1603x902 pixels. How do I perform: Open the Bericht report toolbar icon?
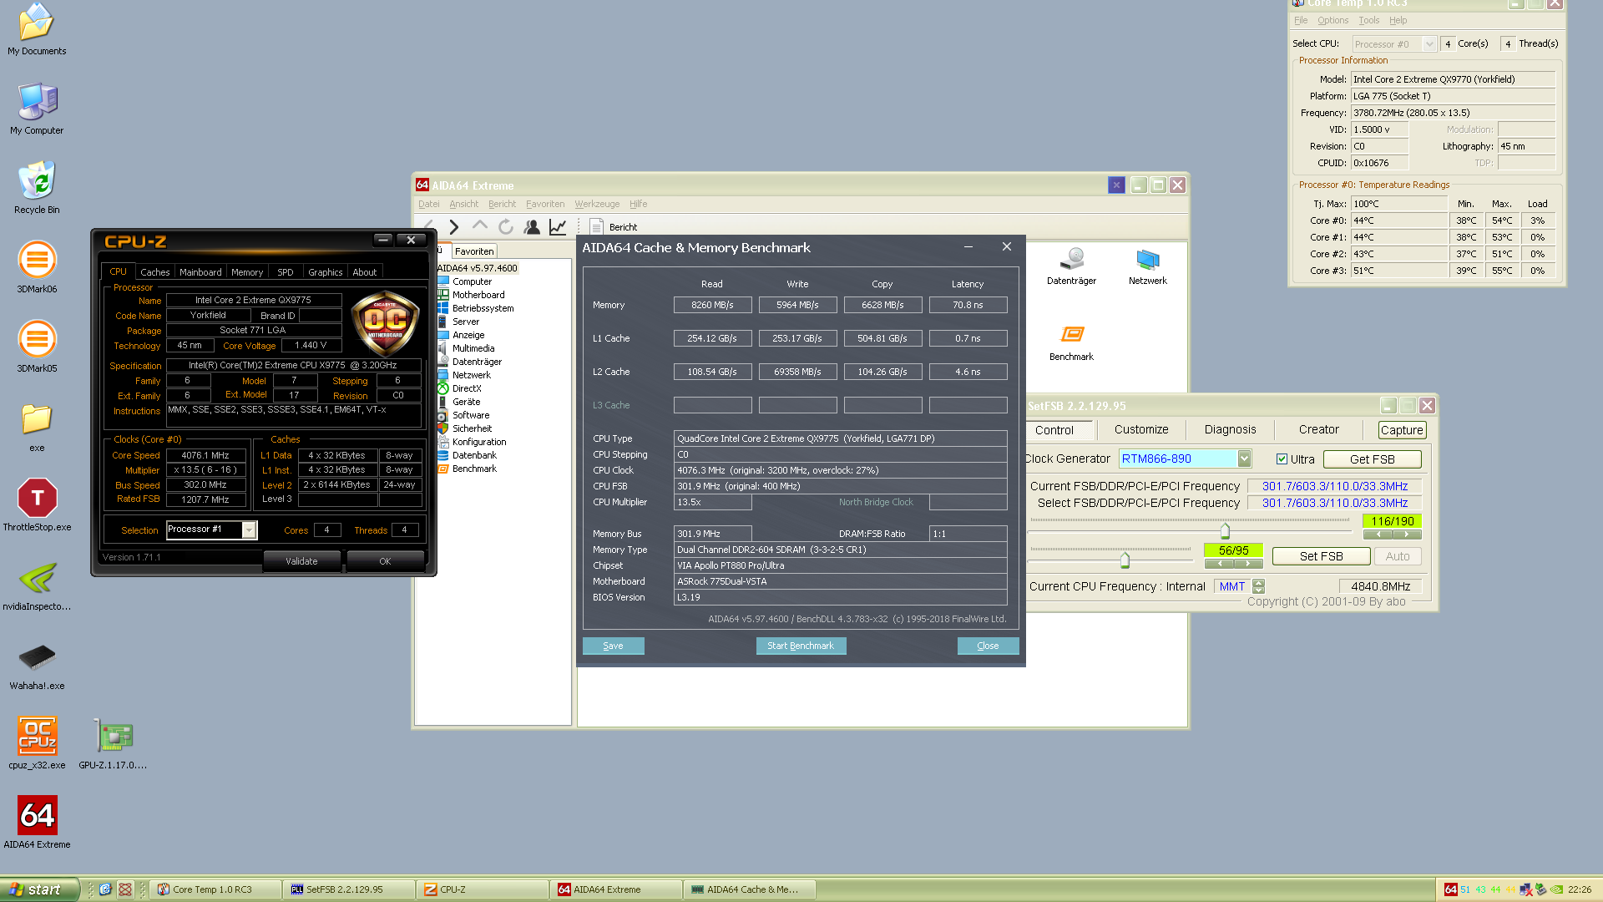(597, 226)
